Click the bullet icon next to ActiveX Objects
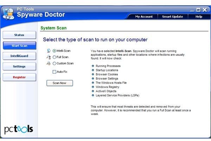Screen dimensions: 211x141 tap(93, 91)
